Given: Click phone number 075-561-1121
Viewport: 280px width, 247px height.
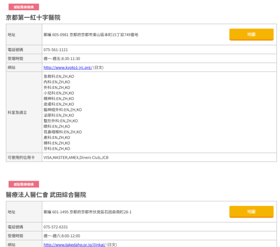Looking at the screenshot, I should click(56, 50).
